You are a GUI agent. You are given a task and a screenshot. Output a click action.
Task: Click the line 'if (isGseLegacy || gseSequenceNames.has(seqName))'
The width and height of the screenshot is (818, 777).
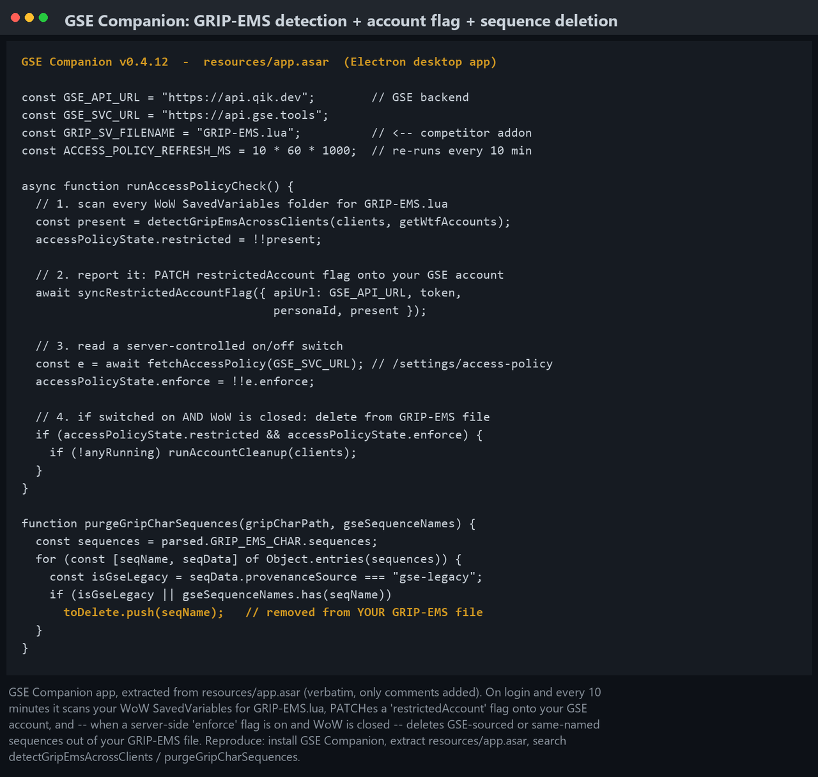point(221,595)
